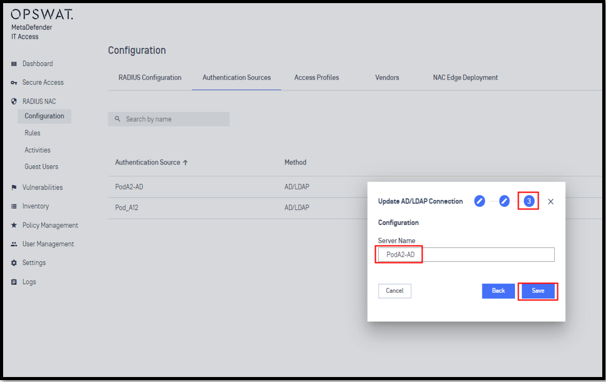
Task: Switch to the Access Profiles tab
Action: [x=316, y=77]
